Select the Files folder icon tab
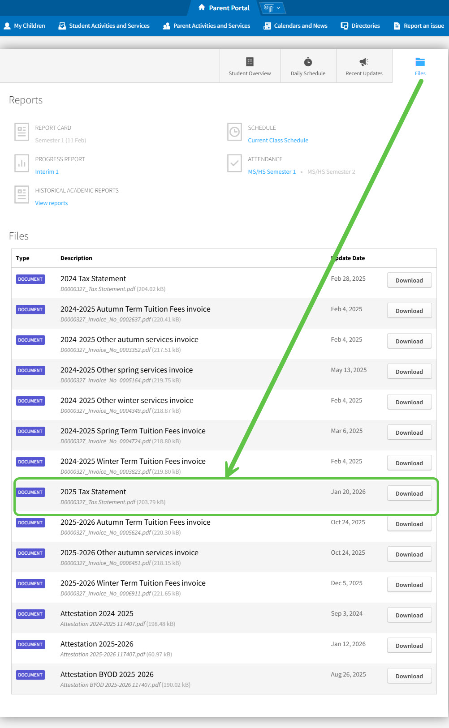This screenshot has height=728, width=449. (420, 62)
